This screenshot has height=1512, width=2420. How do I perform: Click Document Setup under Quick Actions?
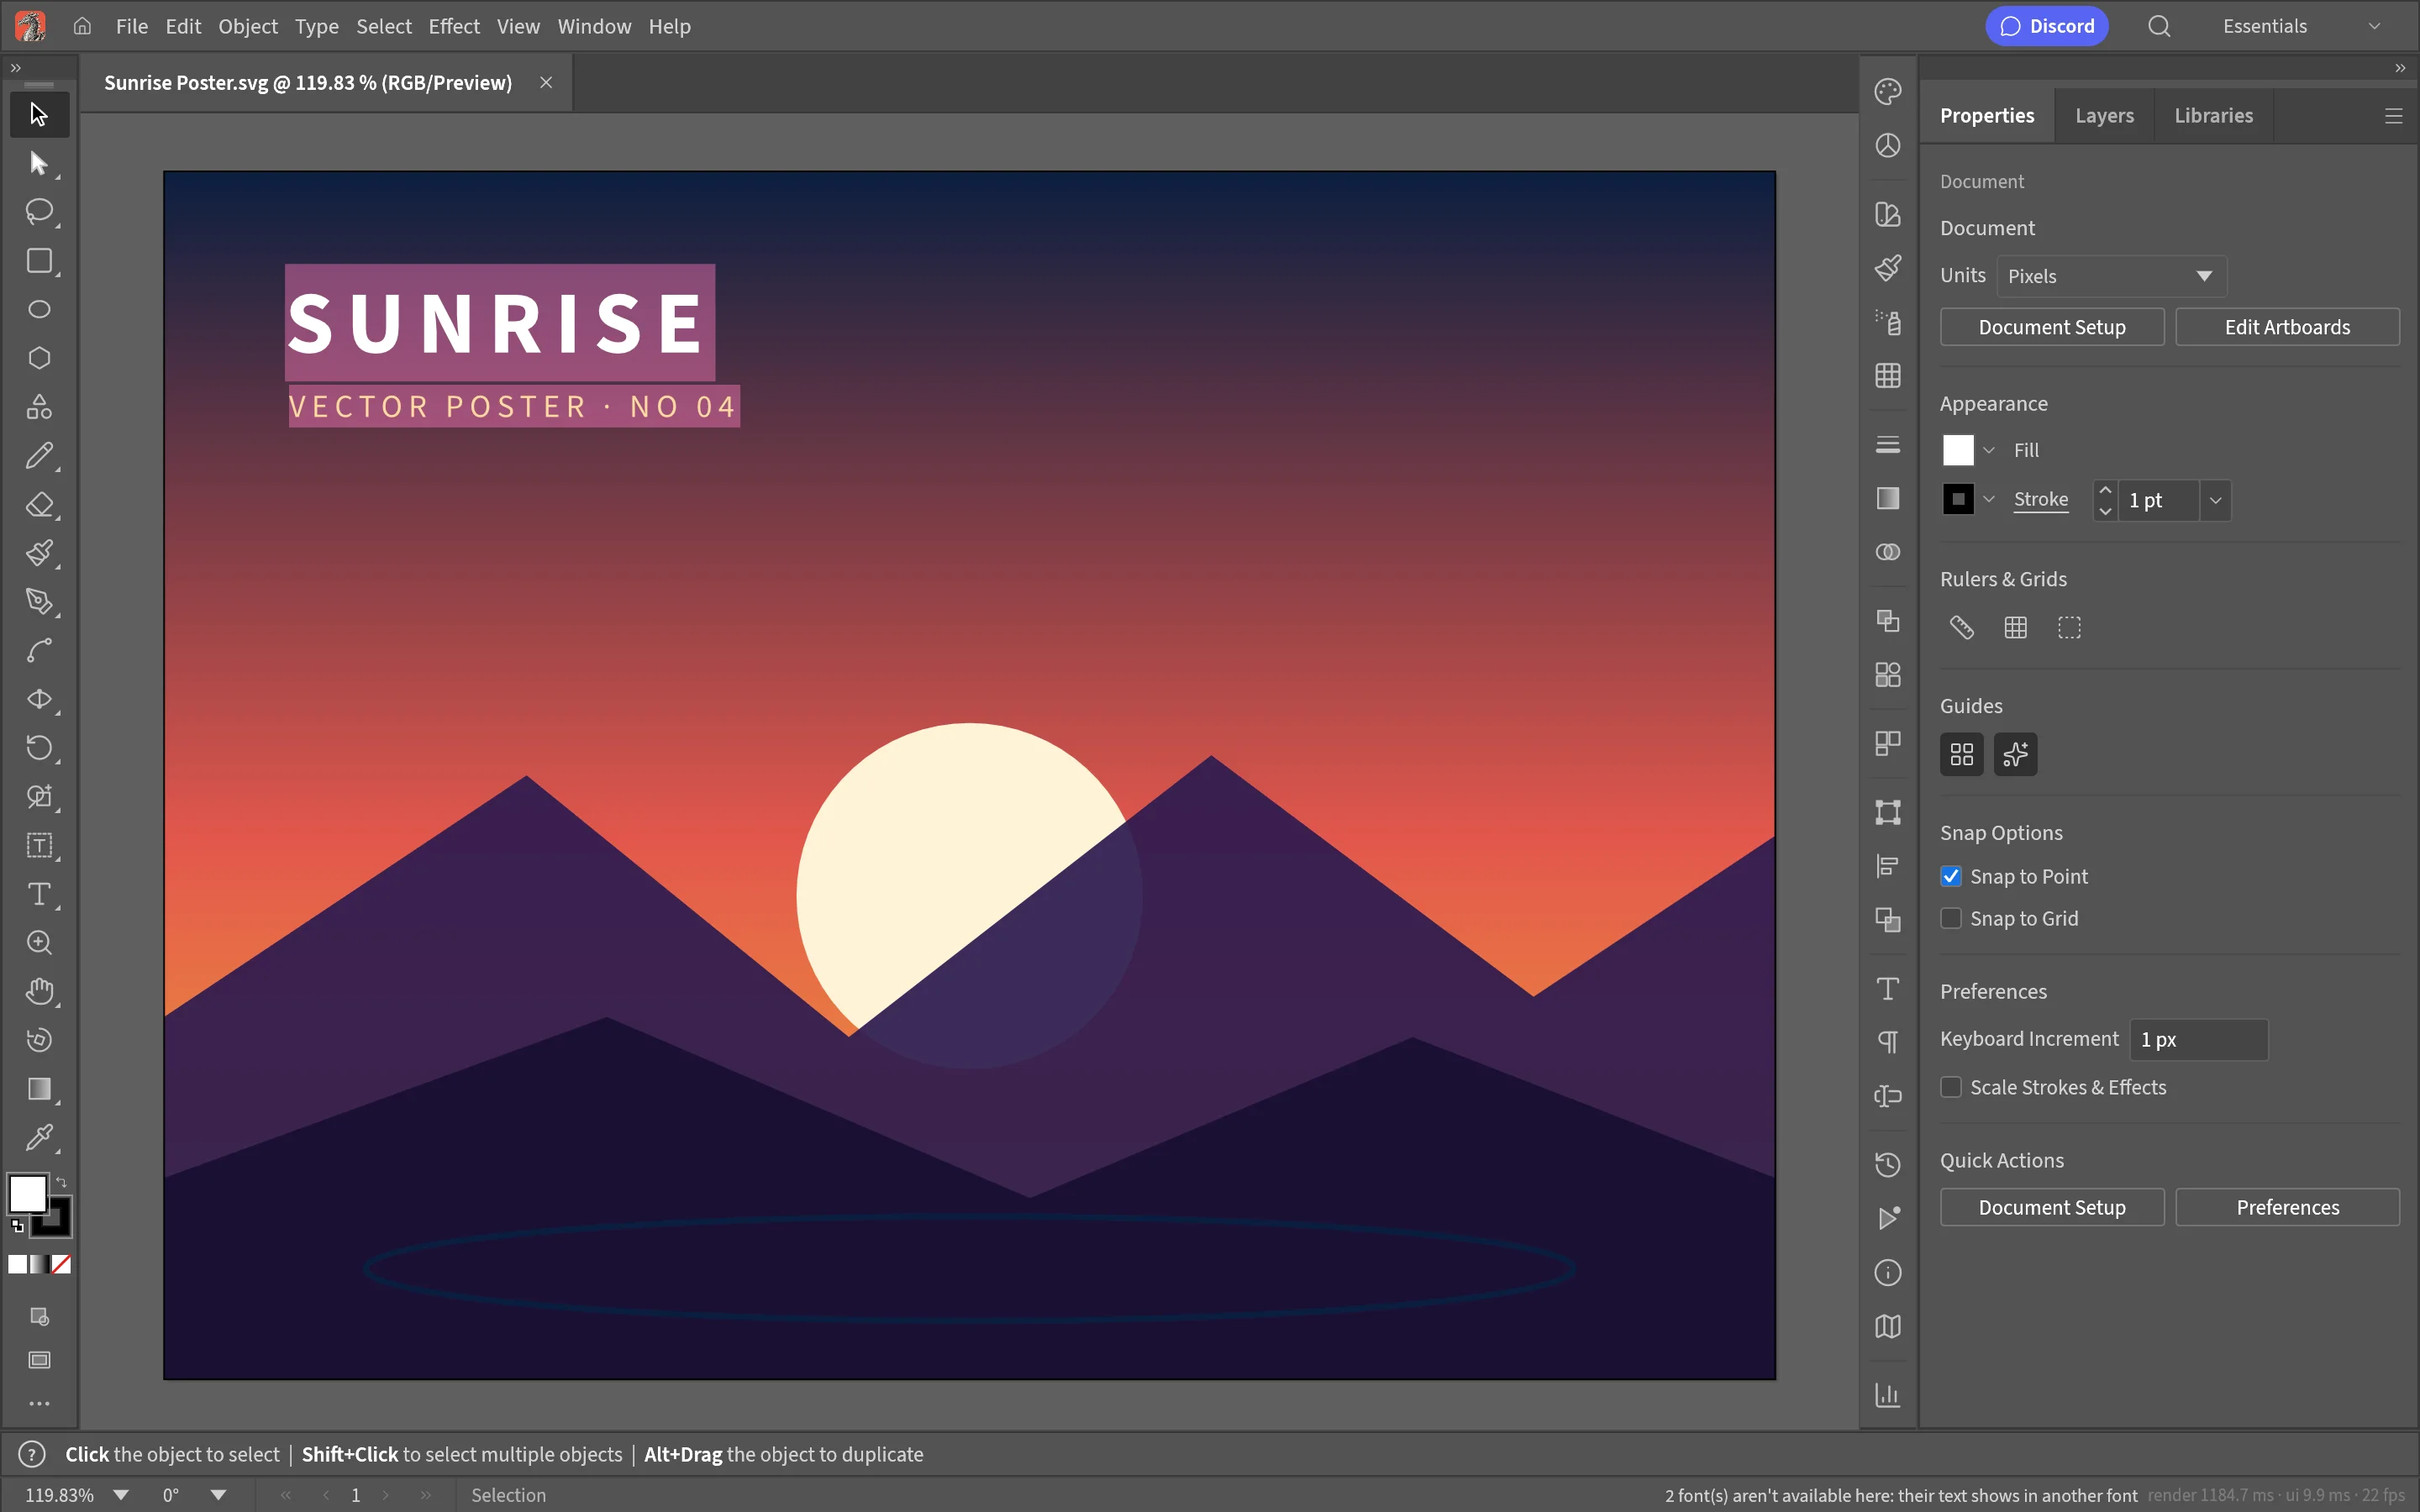[2052, 1207]
